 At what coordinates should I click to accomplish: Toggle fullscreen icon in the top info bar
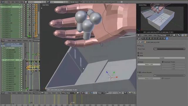coord(122,2)
